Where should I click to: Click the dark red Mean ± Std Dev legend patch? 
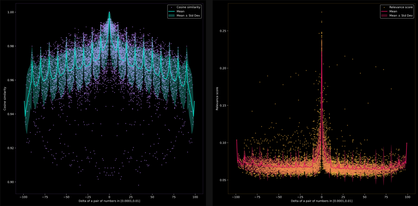385,16
